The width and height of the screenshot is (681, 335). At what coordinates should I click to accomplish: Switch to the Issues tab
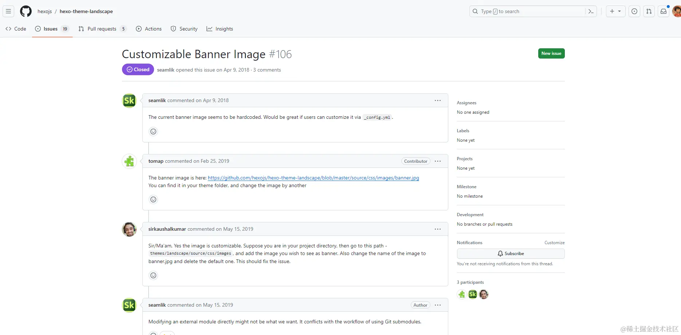point(52,29)
